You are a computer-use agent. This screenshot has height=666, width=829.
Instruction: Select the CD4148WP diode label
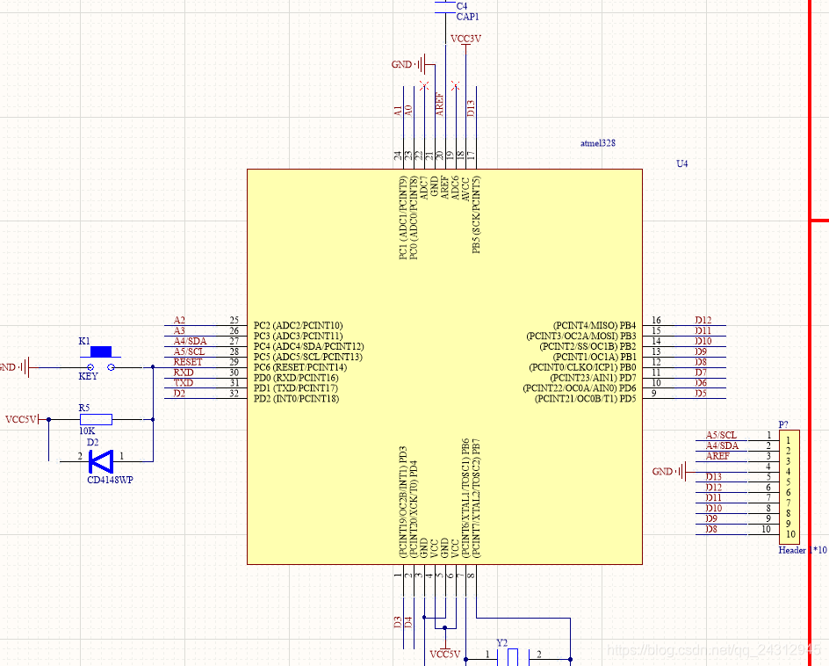pos(110,480)
